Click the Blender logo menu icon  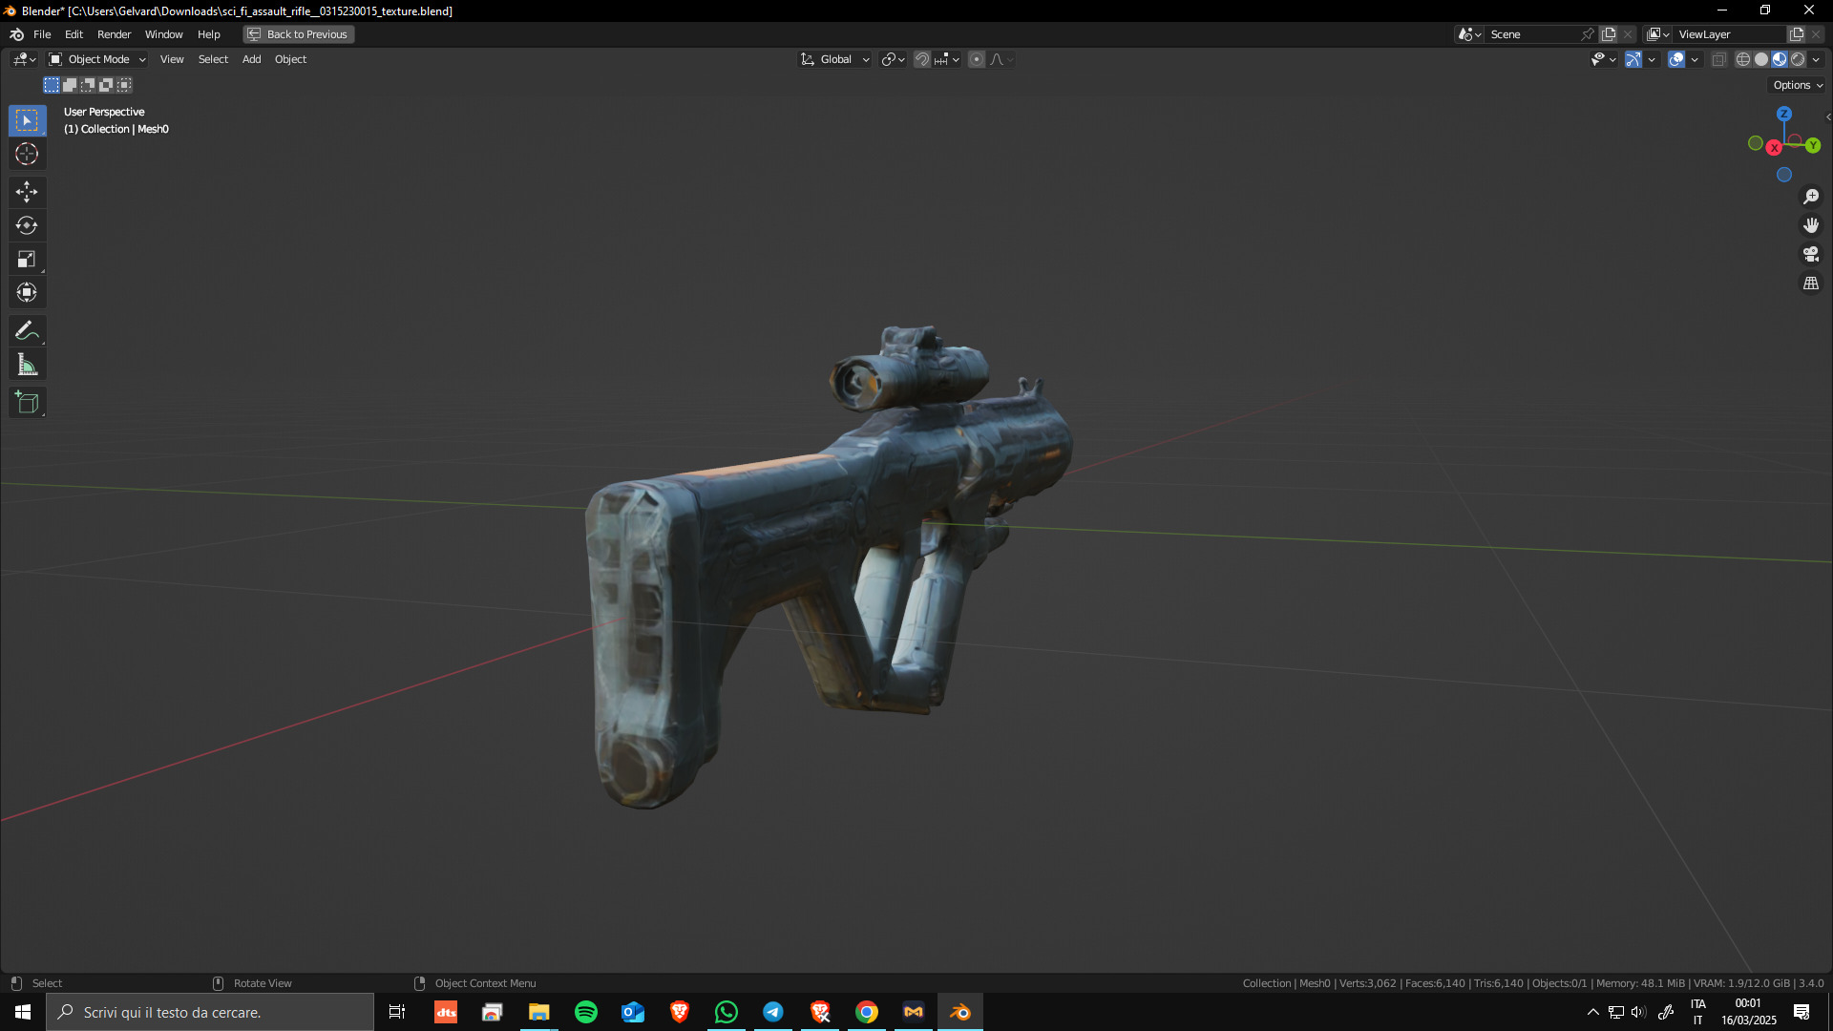pos(16,34)
